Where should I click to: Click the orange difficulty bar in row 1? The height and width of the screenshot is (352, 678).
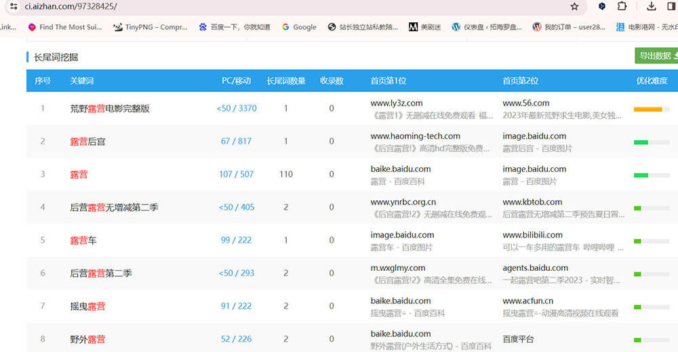pos(647,109)
